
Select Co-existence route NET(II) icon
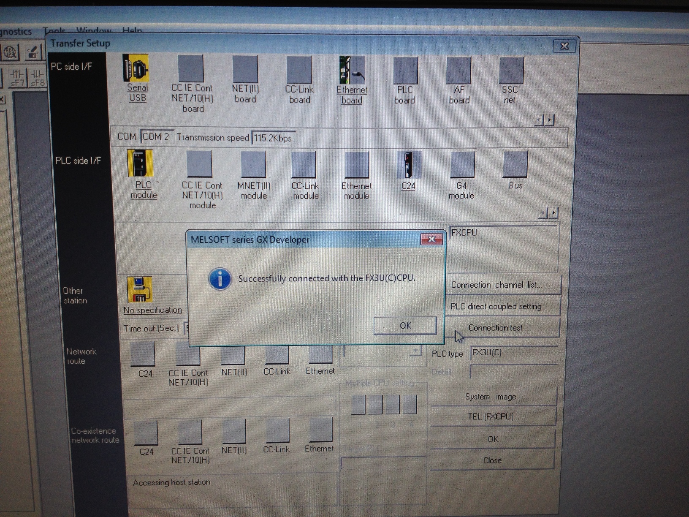(233, 432)
